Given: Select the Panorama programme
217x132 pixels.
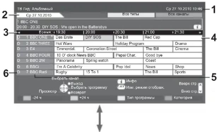Looking at the screenshot, I should 69,61.
